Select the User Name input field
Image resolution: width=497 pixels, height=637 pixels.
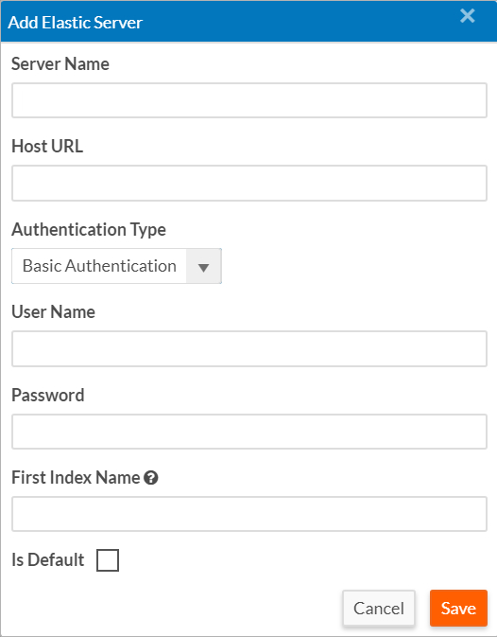(249, 348)
